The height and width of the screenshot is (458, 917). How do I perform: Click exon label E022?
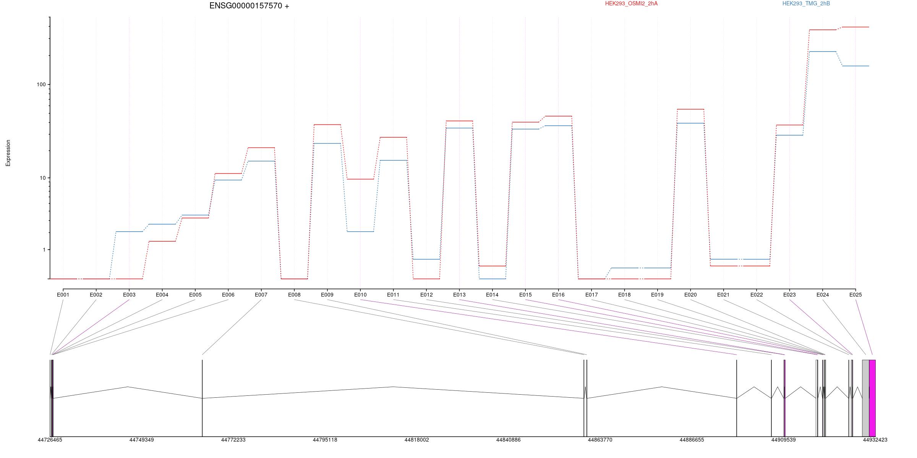click(x=757, y=295)
